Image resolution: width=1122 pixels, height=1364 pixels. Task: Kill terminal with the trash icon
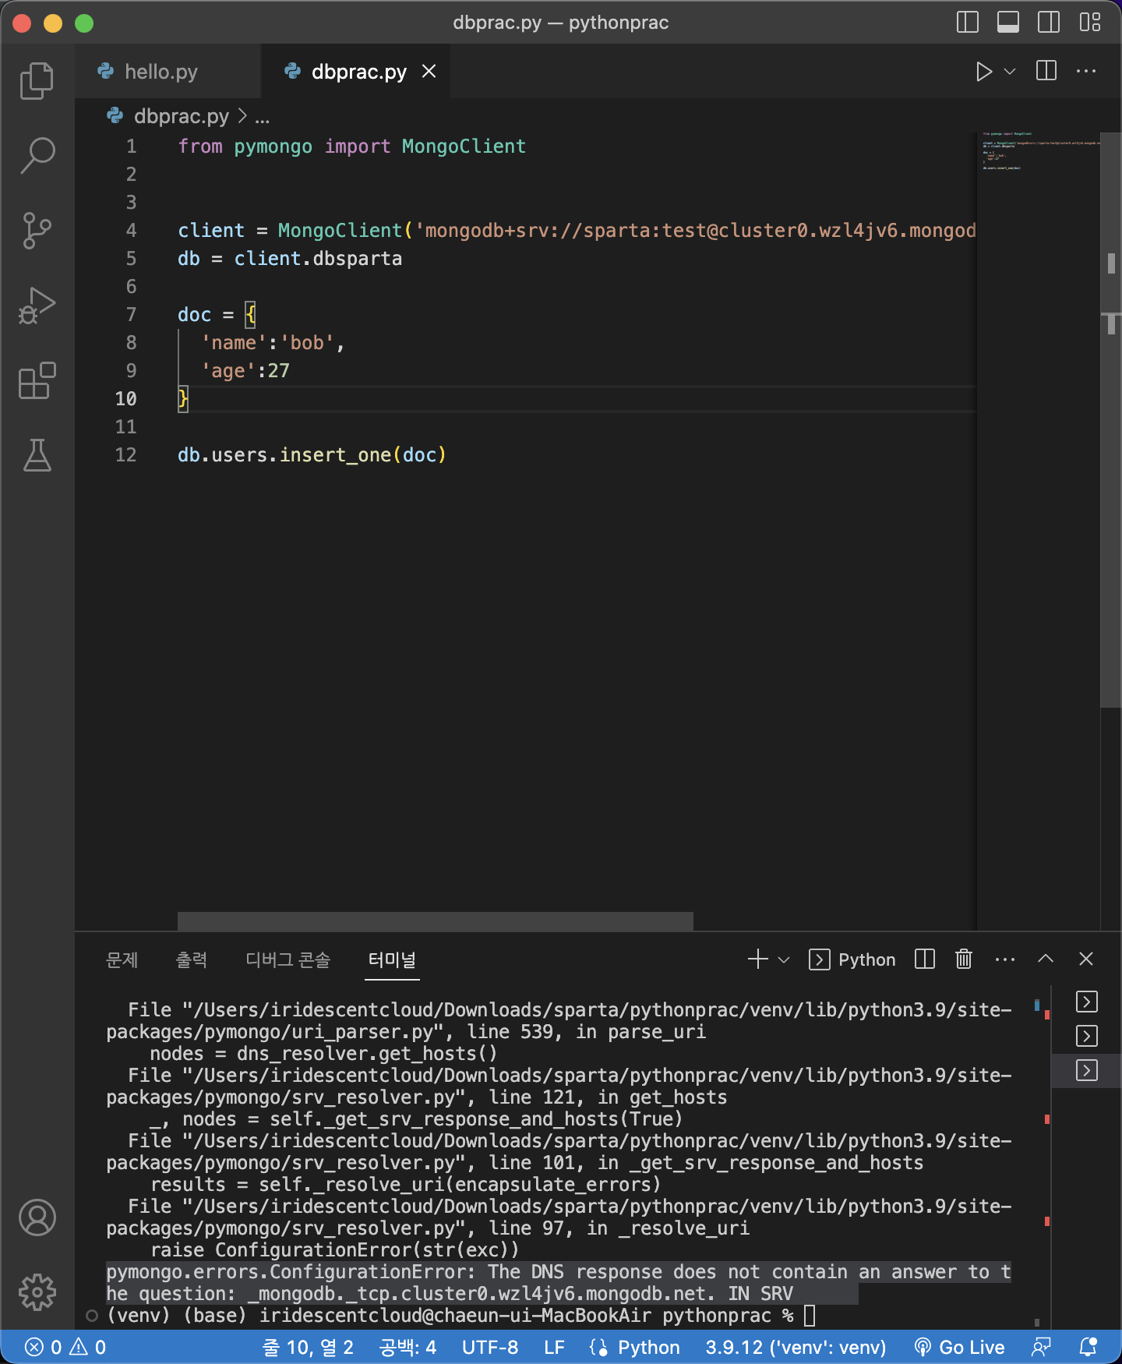[964, 959]
